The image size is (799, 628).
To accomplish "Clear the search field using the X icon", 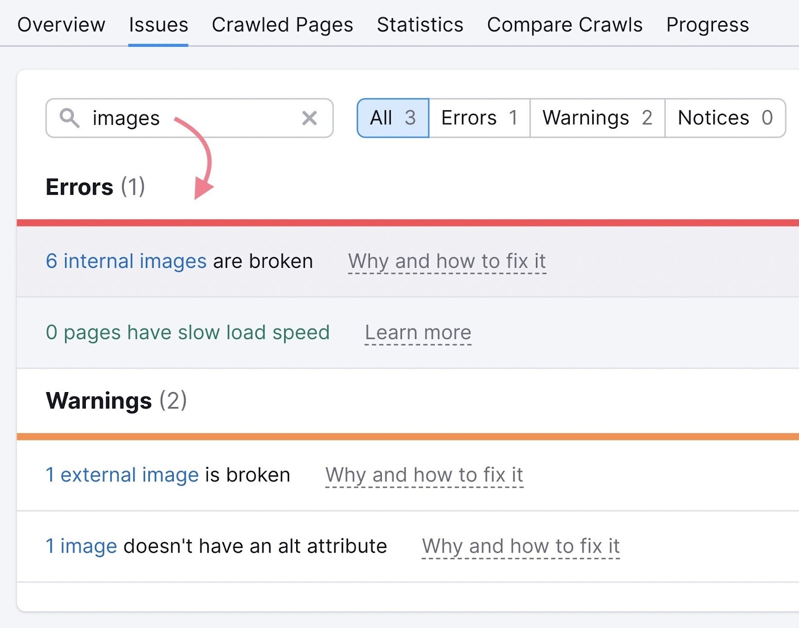I will pyautogui.click(x=310, y=118).
